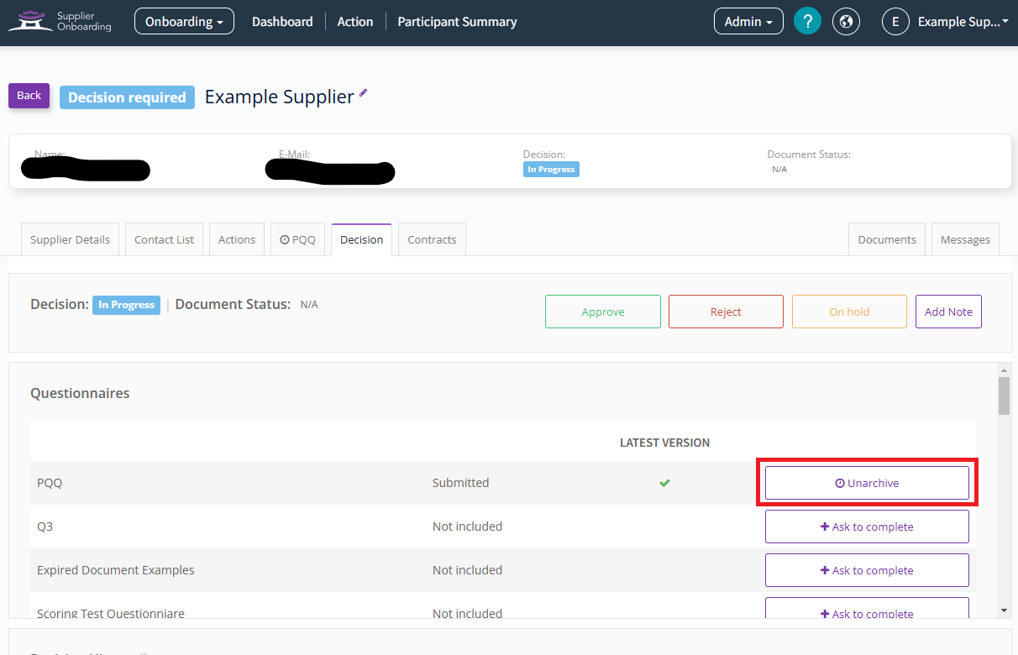
Task: Click Not included status in Q3 row
Action: pos(467,527)
